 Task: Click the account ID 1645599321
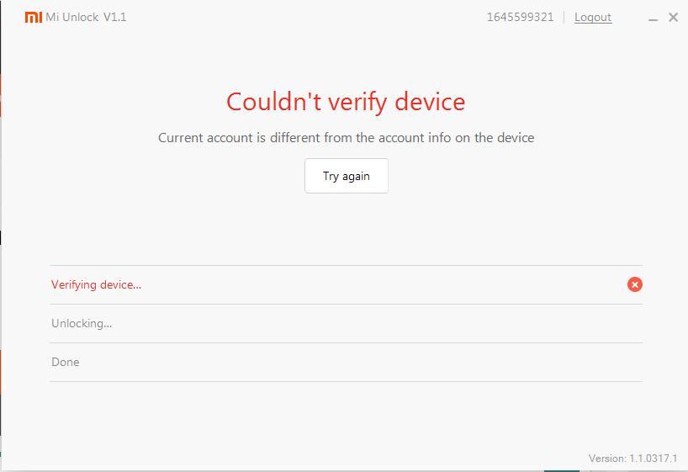[520, 18]
